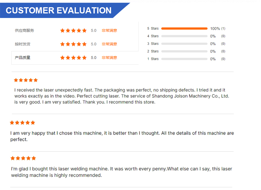Click the 100% (1) five-star count
This screenshot has height=190, width=261.
pos(218,28)
